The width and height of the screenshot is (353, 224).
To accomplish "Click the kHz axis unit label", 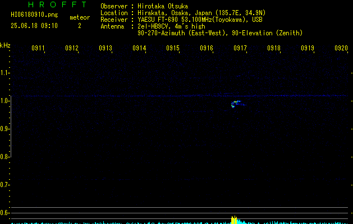I will pos(5,45).
